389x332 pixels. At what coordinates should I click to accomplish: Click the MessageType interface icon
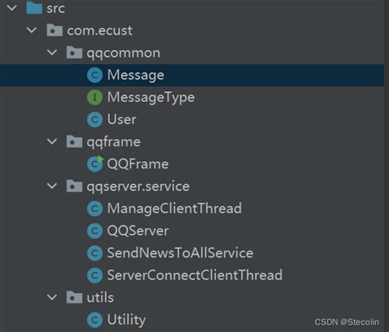click(x=94, y=97)
